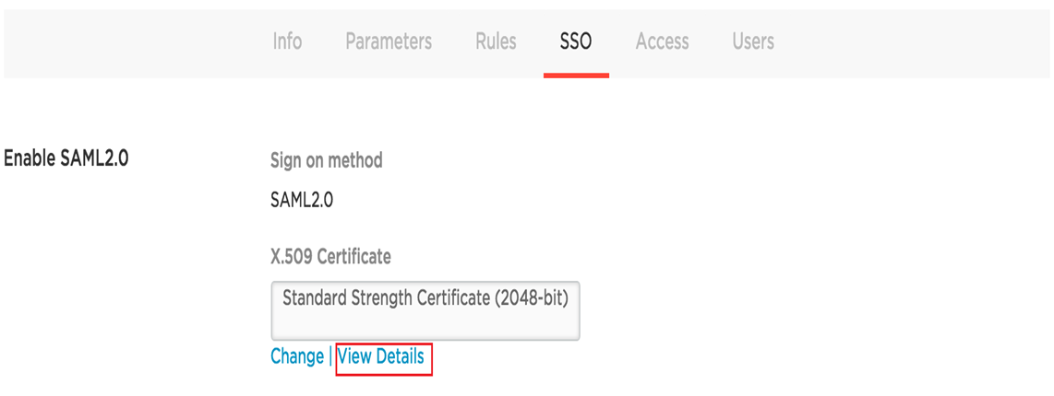Switch to the Users tab
This screenshot has height=396, width=1054.
click(x=753, y=41)
